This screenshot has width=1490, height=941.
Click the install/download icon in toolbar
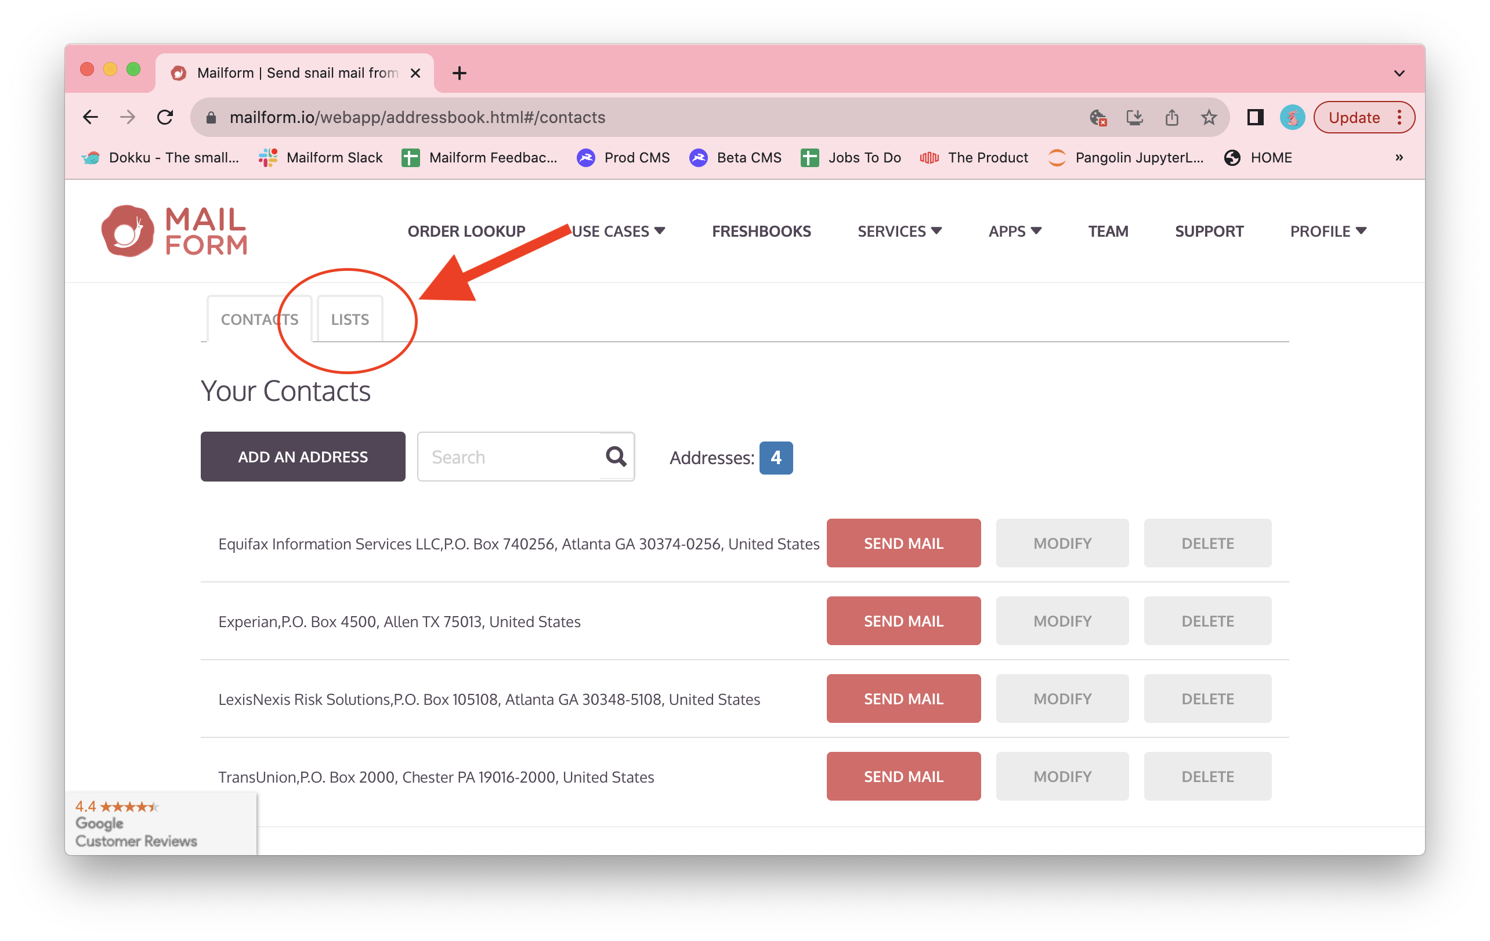pos(1135,117)
